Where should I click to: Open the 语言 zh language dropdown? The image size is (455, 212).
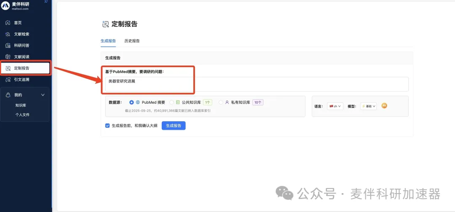pyautogui.click(x=335, y=106)
